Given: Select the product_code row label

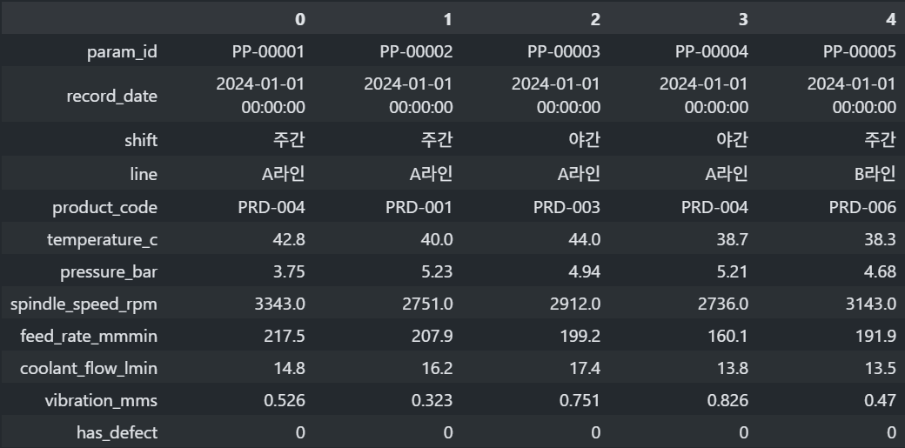Looking at the screenshot, I should (x=104, y=208).
